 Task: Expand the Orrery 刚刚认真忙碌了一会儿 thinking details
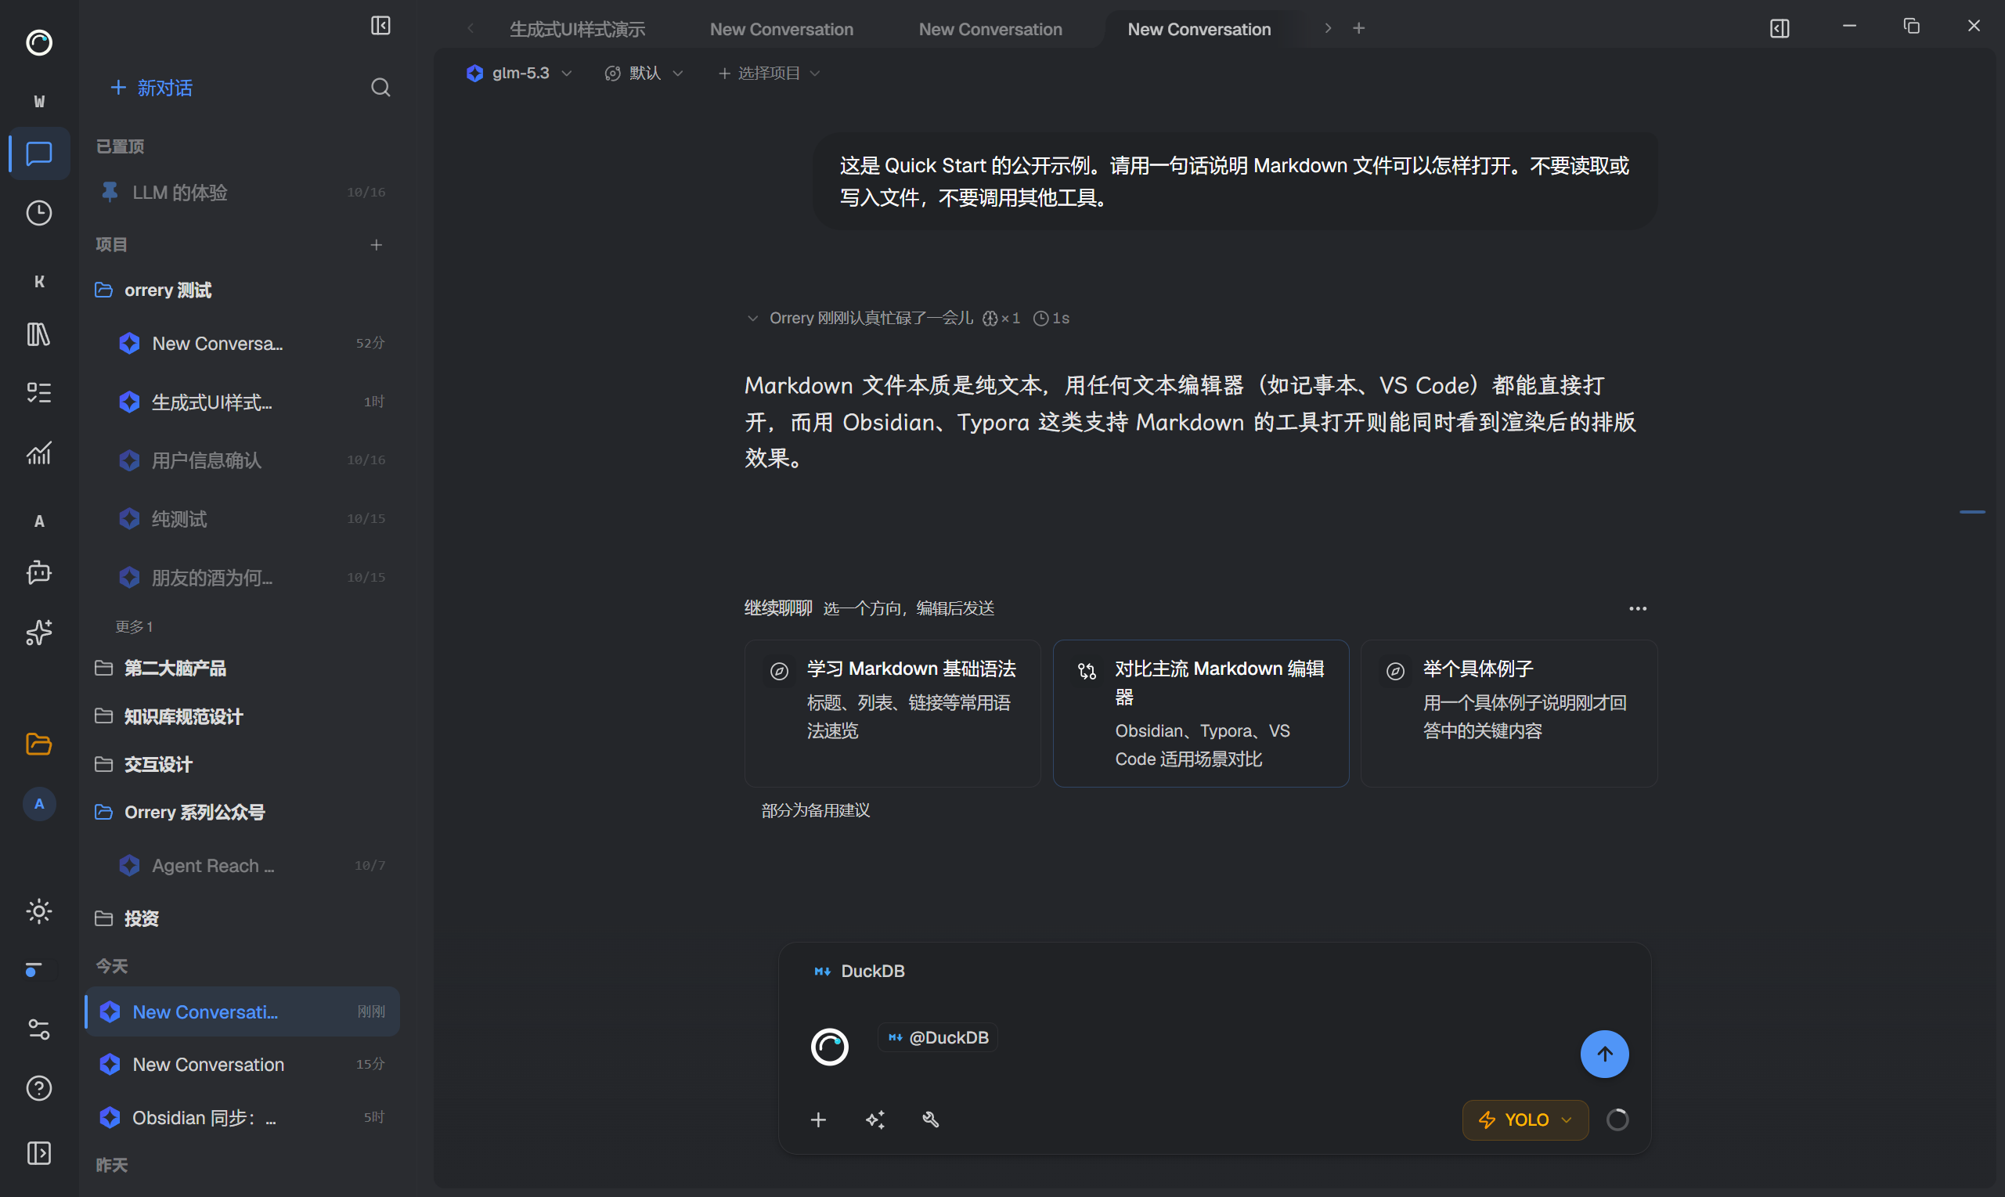[908, 318]
